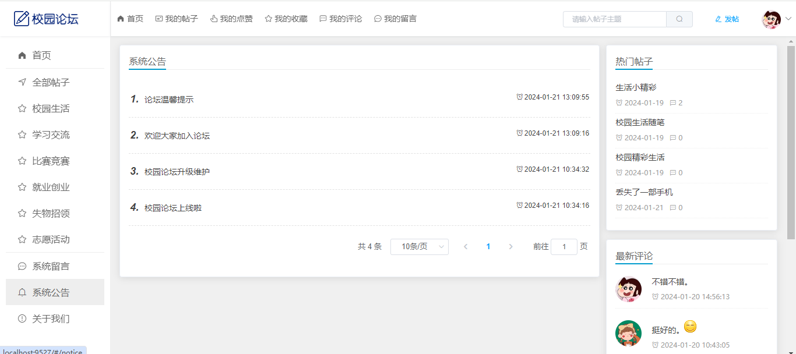Open hot post 校园生活随笔
Viewport: 796px width, 354px height.
640,122
